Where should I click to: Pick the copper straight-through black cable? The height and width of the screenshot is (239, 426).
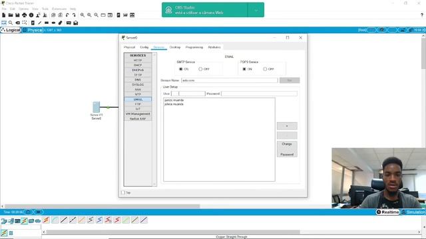[64, 220]
